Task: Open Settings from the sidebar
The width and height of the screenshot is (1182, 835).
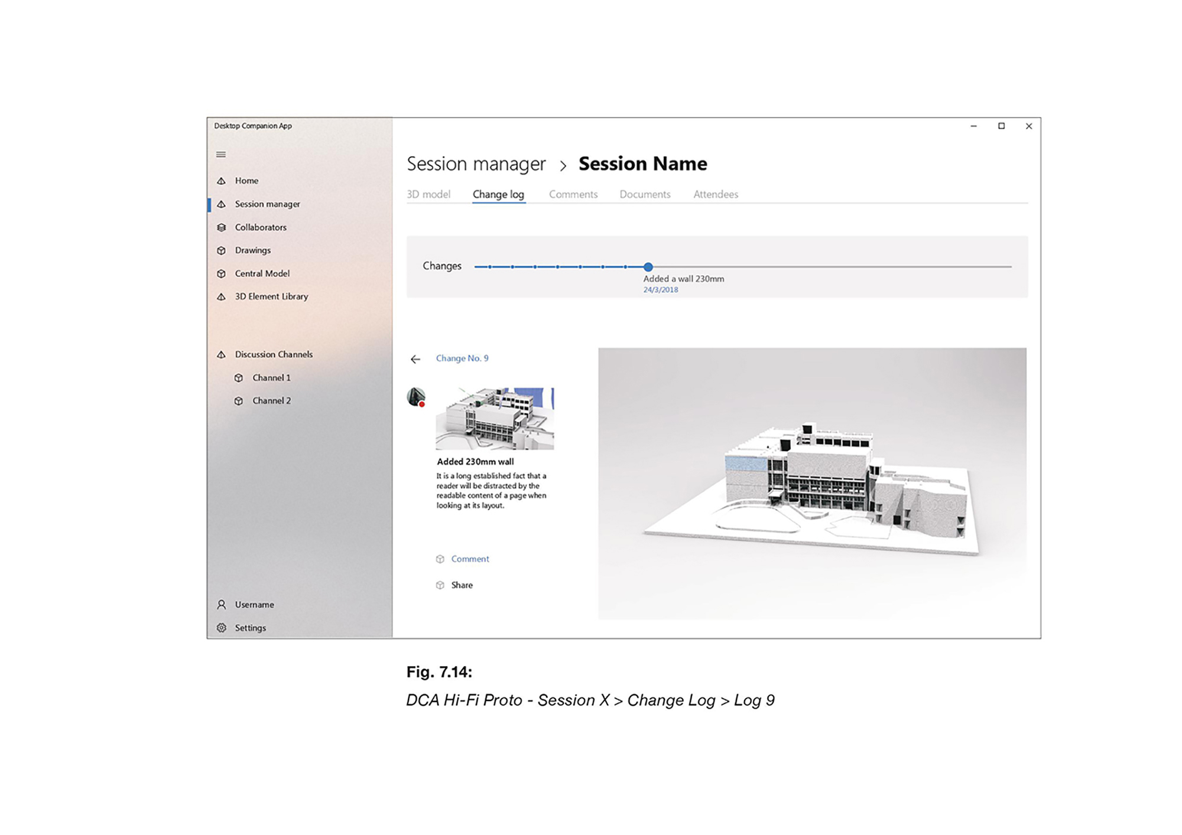Action: tap(250, 628)
